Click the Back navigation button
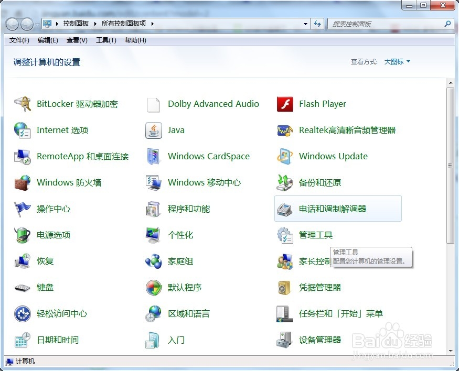 point(12,24)
